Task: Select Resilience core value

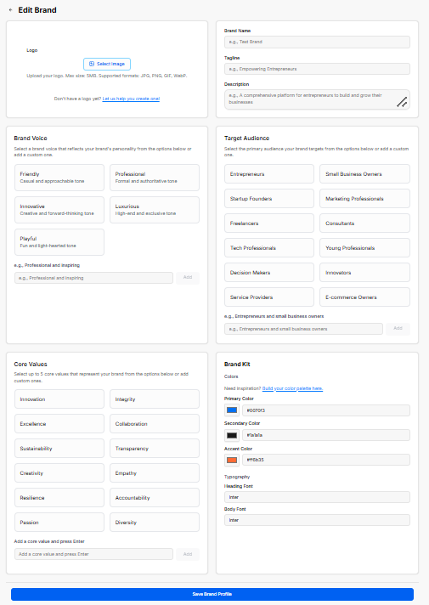Action: (x=59, y=498)
